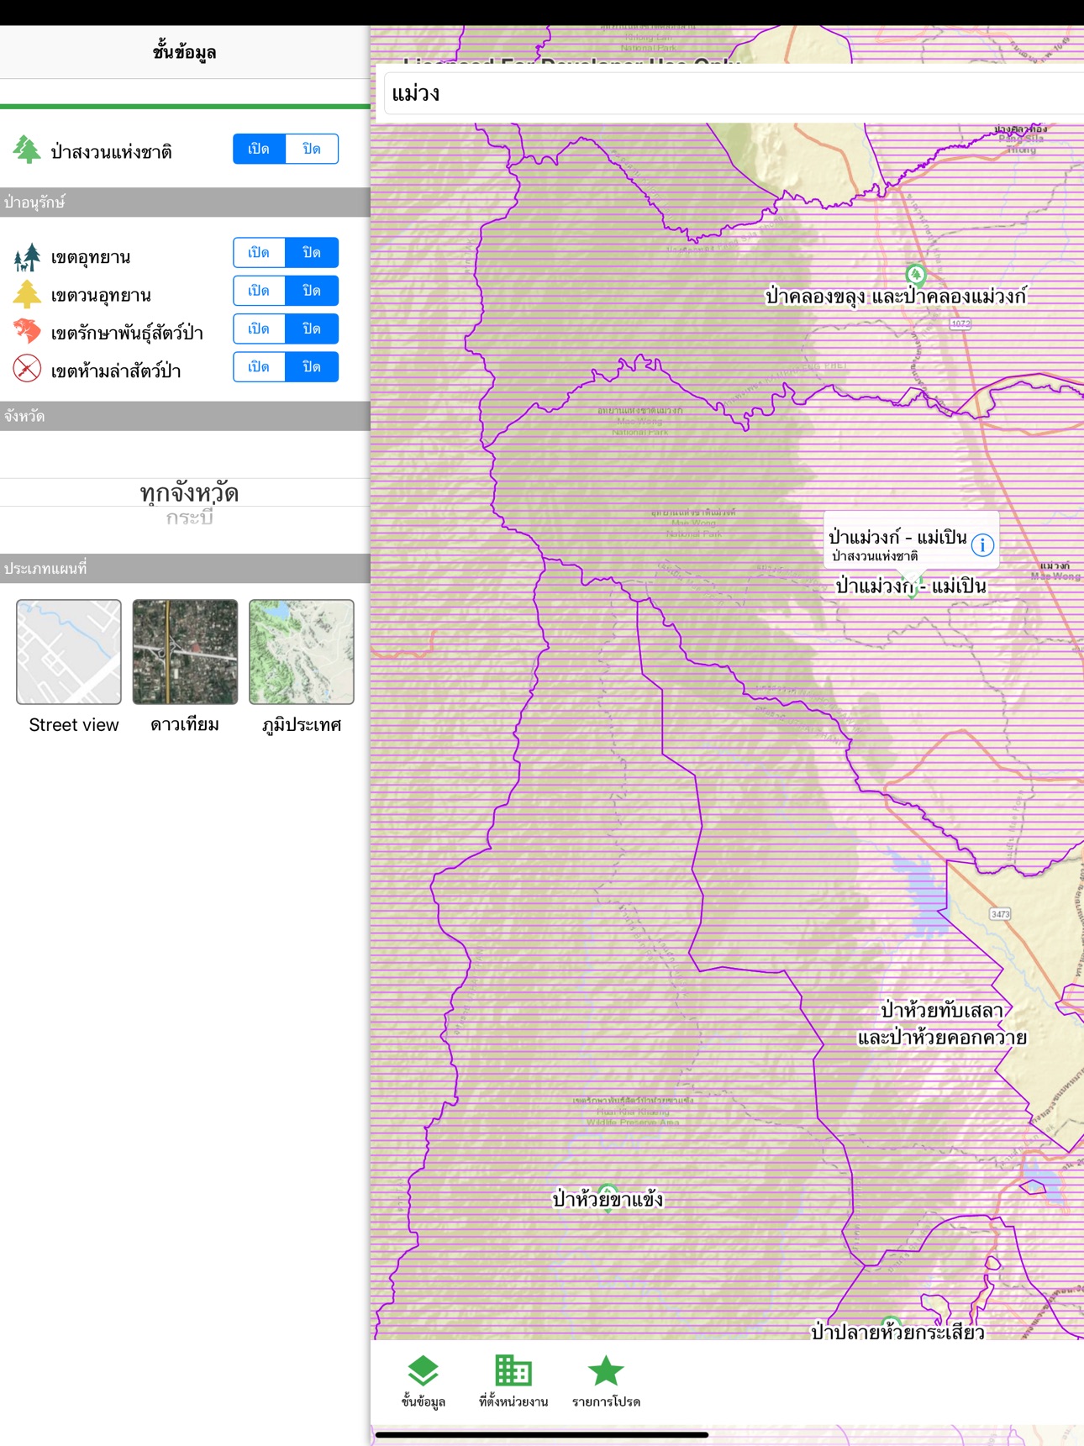Tap the จังหวัด section header
The height and width of the screenshot is (1446, 1084).
tap(185, 417)
